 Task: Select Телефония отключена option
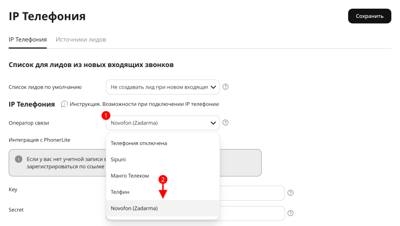(x=163, y=143)
